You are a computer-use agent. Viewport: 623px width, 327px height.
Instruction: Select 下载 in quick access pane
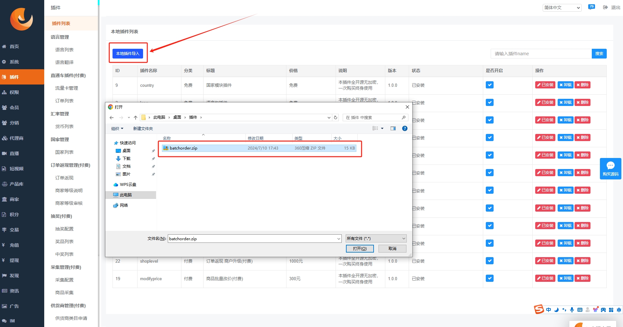tap(126, 159)
